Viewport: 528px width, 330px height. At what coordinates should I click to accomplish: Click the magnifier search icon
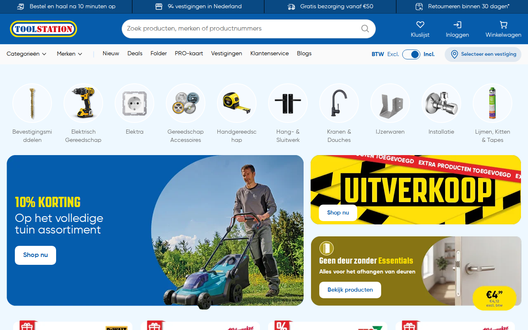pos(365,28)
